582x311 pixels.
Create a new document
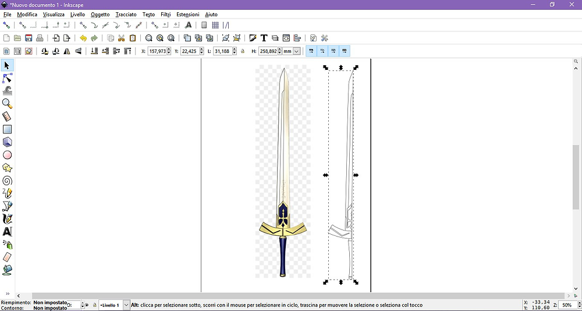pyautogui.click(x=6, y=38)
